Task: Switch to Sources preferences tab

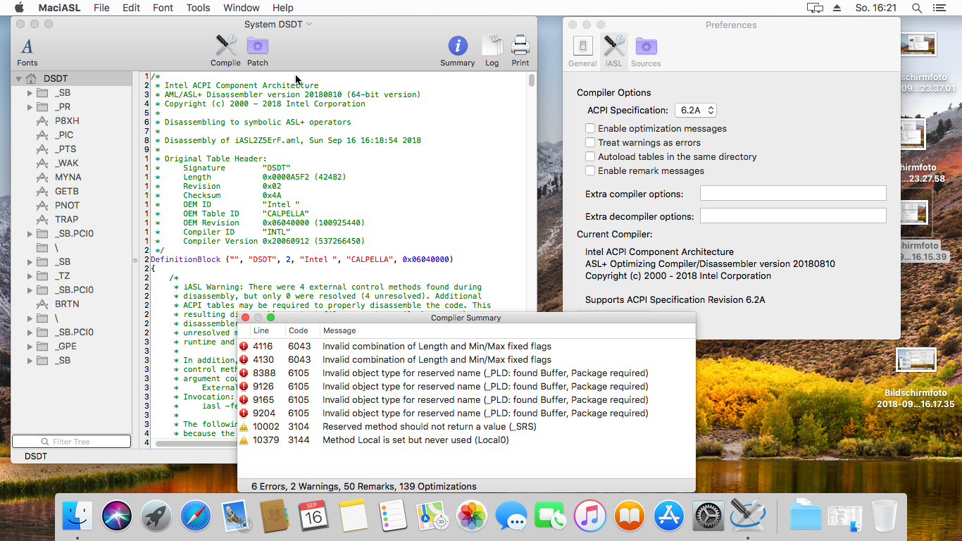Action: (x=646, y=51)
